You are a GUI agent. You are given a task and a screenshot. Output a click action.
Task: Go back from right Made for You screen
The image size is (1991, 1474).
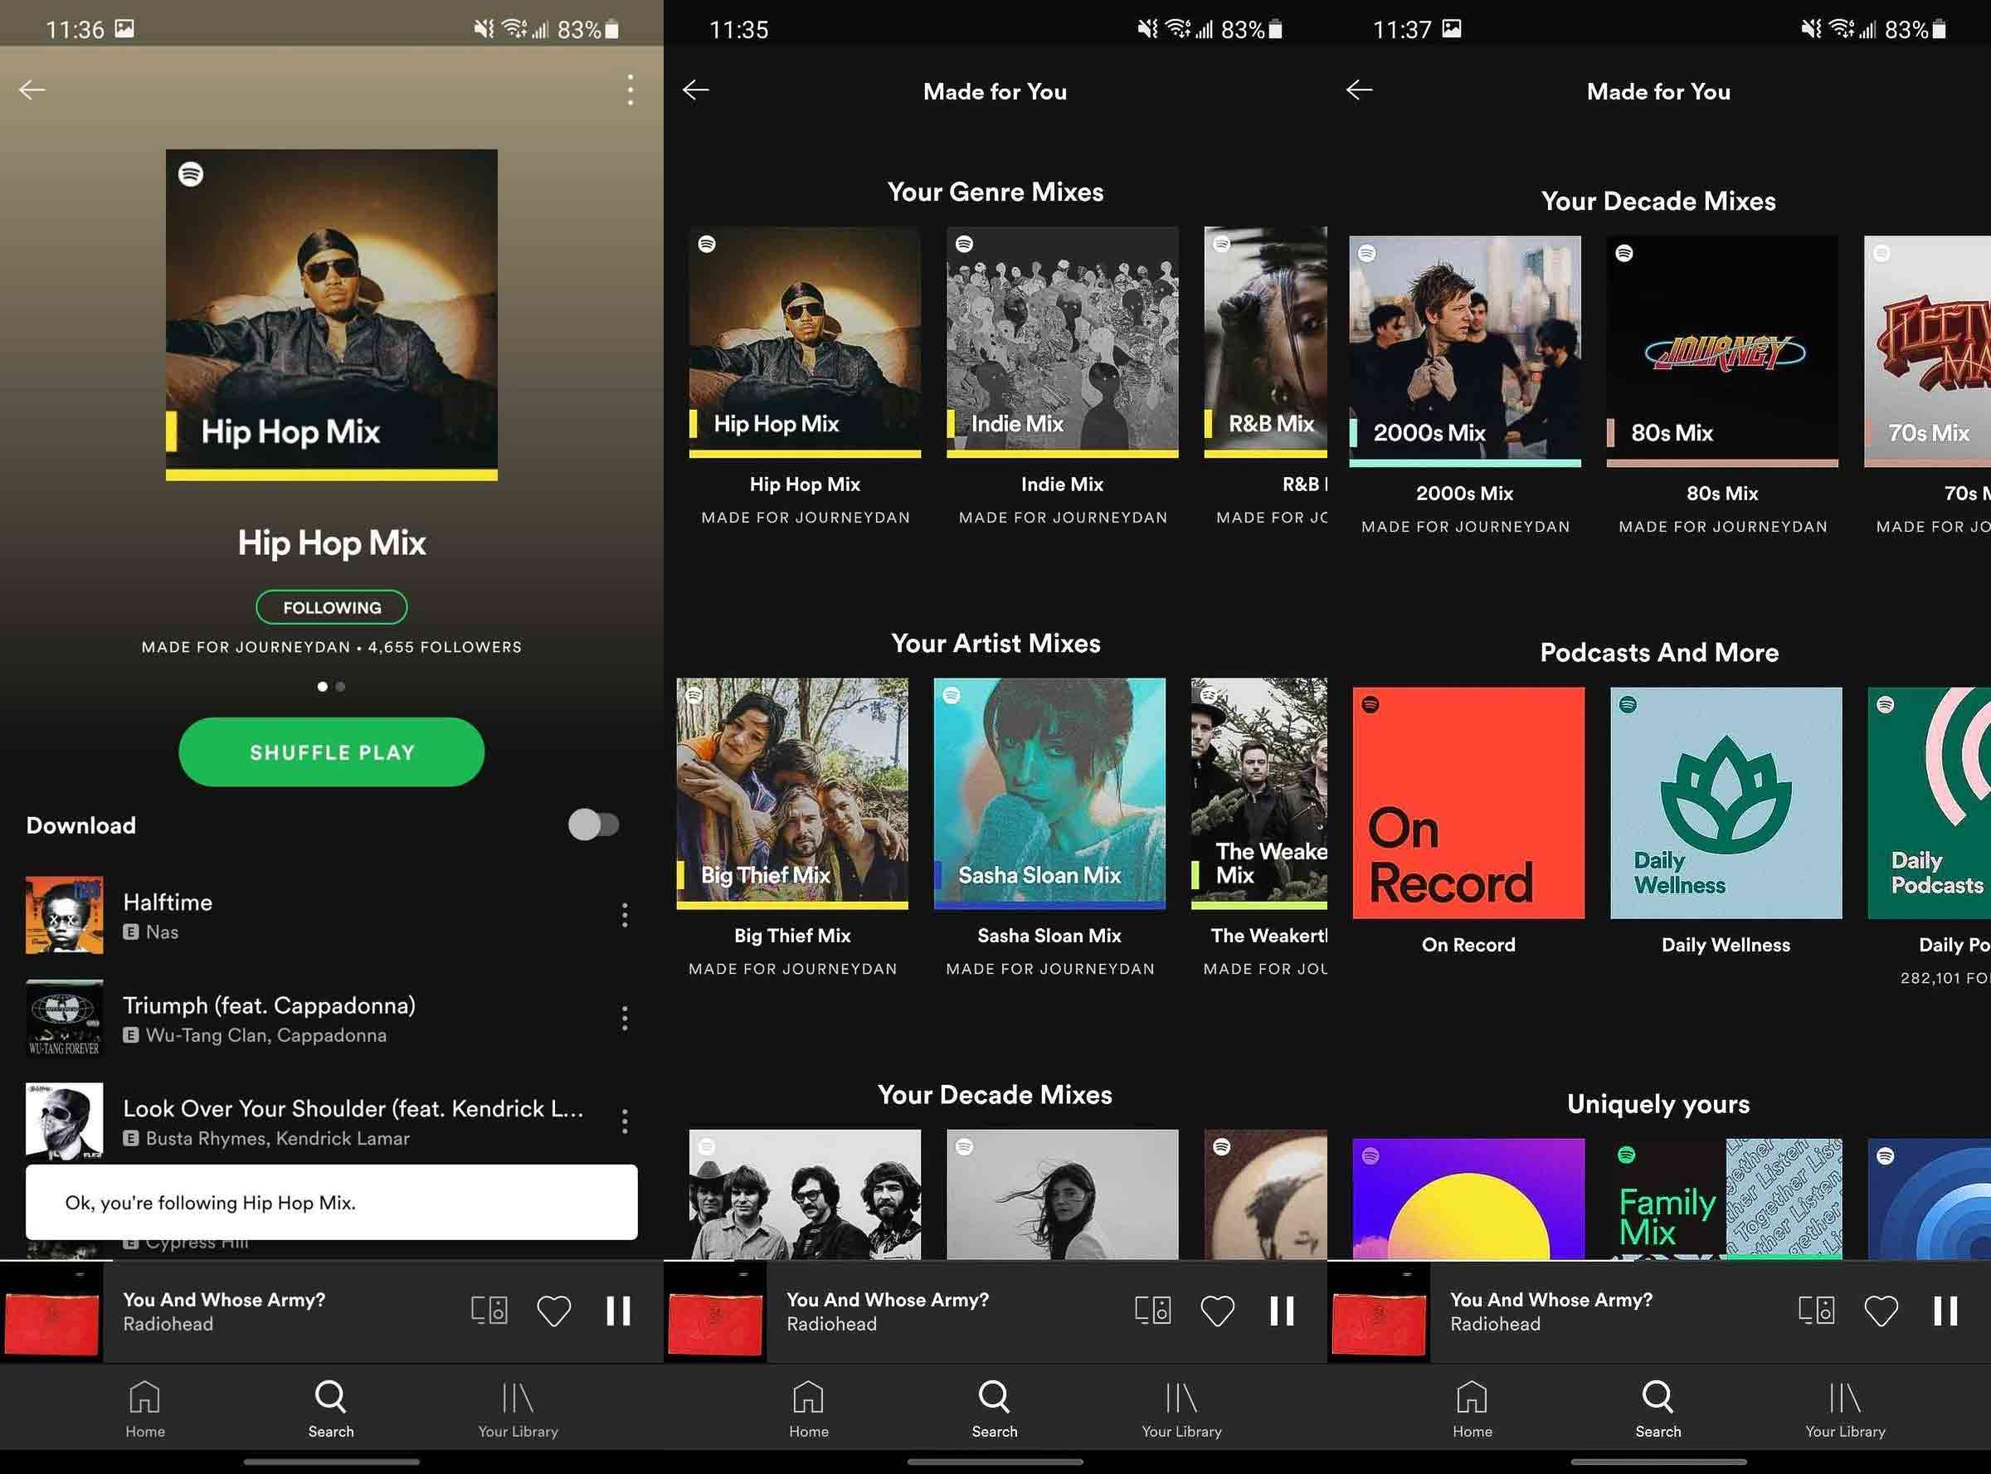1359,90
